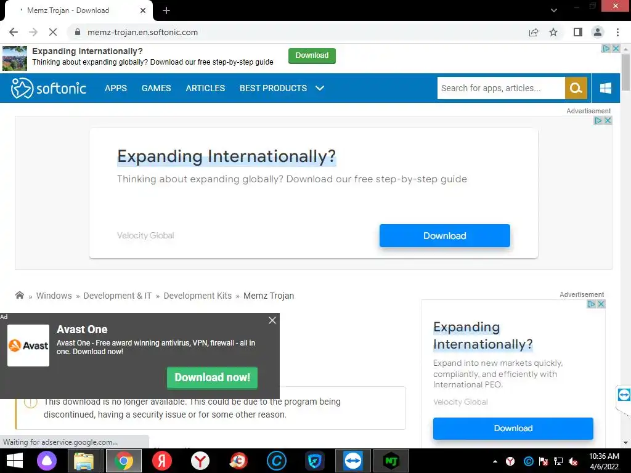Open the shield security app on taskbar

(315, 461)
